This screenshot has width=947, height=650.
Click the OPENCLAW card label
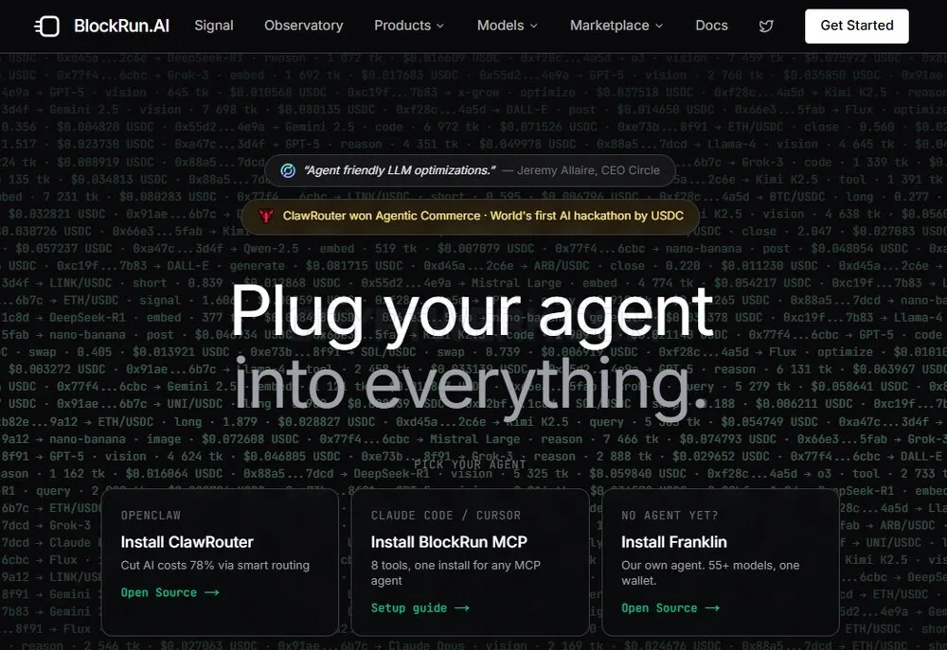coord(151,516)
